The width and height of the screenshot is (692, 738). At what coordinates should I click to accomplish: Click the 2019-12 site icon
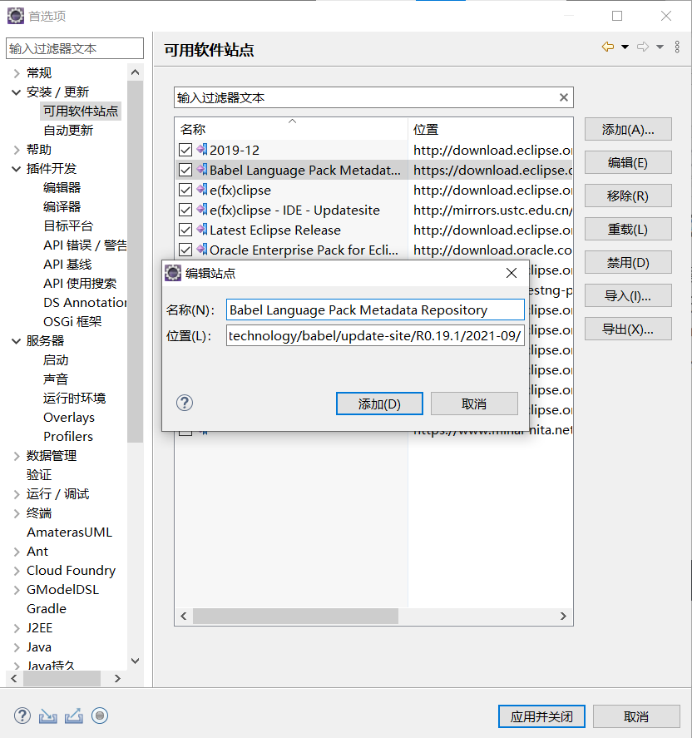(202, 150)
